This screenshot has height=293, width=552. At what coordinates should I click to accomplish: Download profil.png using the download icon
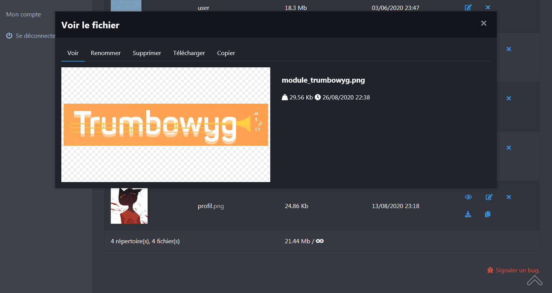coord(468,214)
